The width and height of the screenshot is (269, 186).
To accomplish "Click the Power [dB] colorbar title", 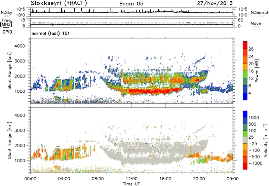I will coord(257,71).
